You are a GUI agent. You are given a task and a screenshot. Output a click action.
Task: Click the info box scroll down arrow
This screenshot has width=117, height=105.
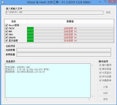point(92,96)
